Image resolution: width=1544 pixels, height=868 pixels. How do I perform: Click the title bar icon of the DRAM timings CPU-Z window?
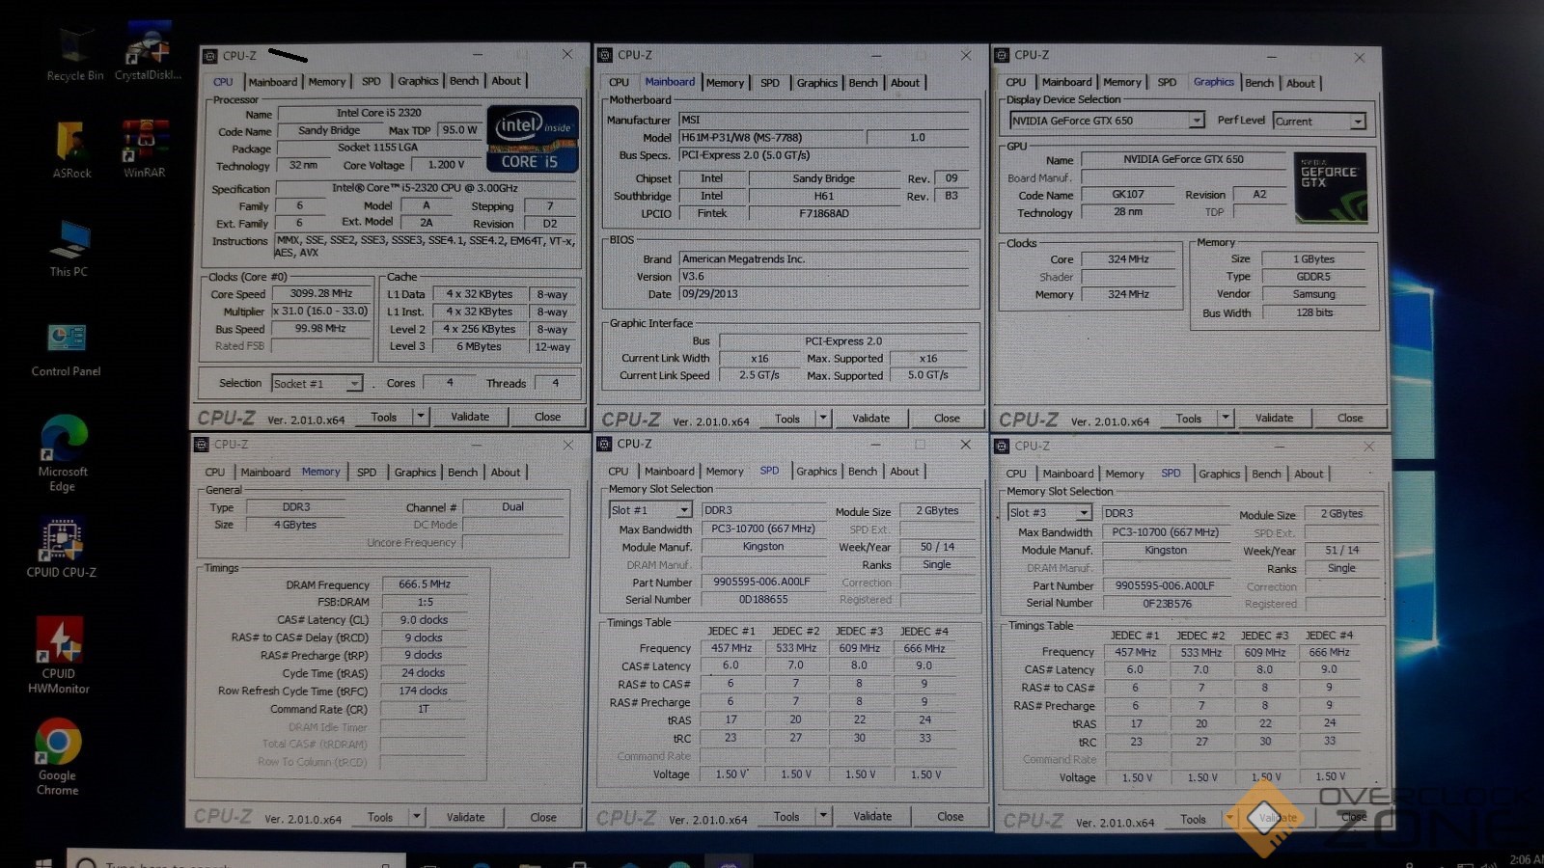point(202,445)
